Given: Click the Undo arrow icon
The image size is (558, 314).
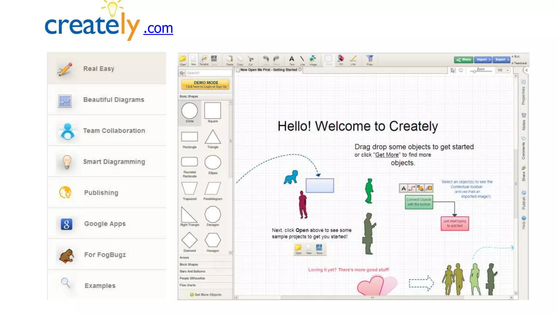Looking at the screenshot, I should point(266,59).
